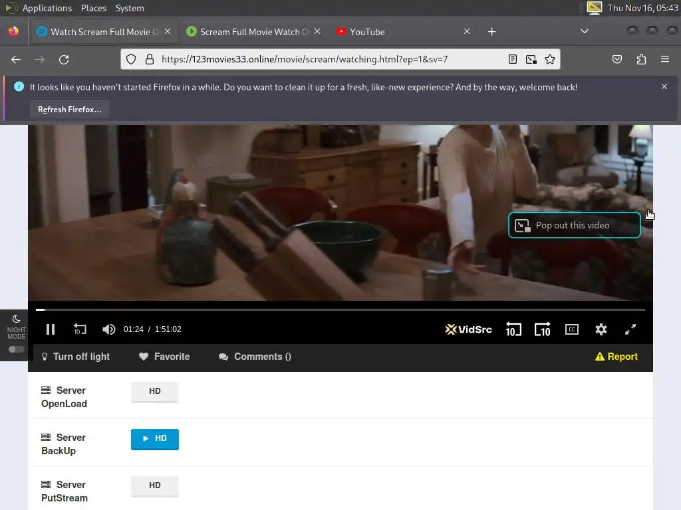Close the YouTube tab
This screenshot has width=681, height=510.
tap(467, 31)
